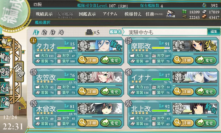Open the 補給 resupply sidebar icon
The width and height of the screenshot is (221, 133).
coord(5,58)
